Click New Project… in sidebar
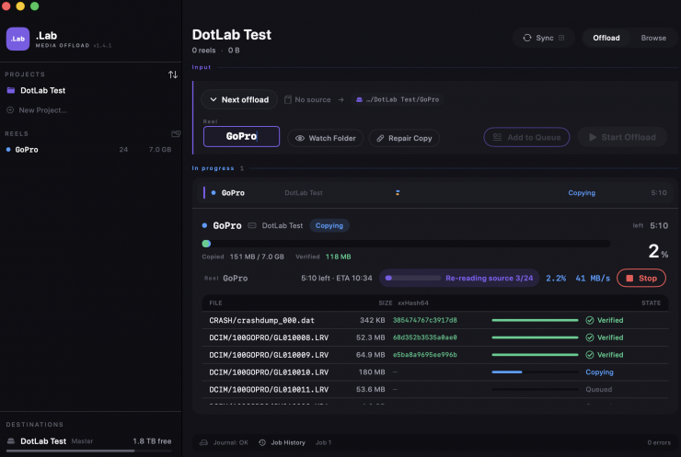 (42, 110)
